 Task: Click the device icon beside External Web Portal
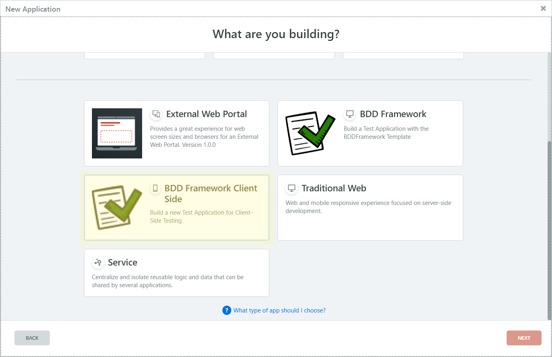pyautogui.click(x=156, y=114)
